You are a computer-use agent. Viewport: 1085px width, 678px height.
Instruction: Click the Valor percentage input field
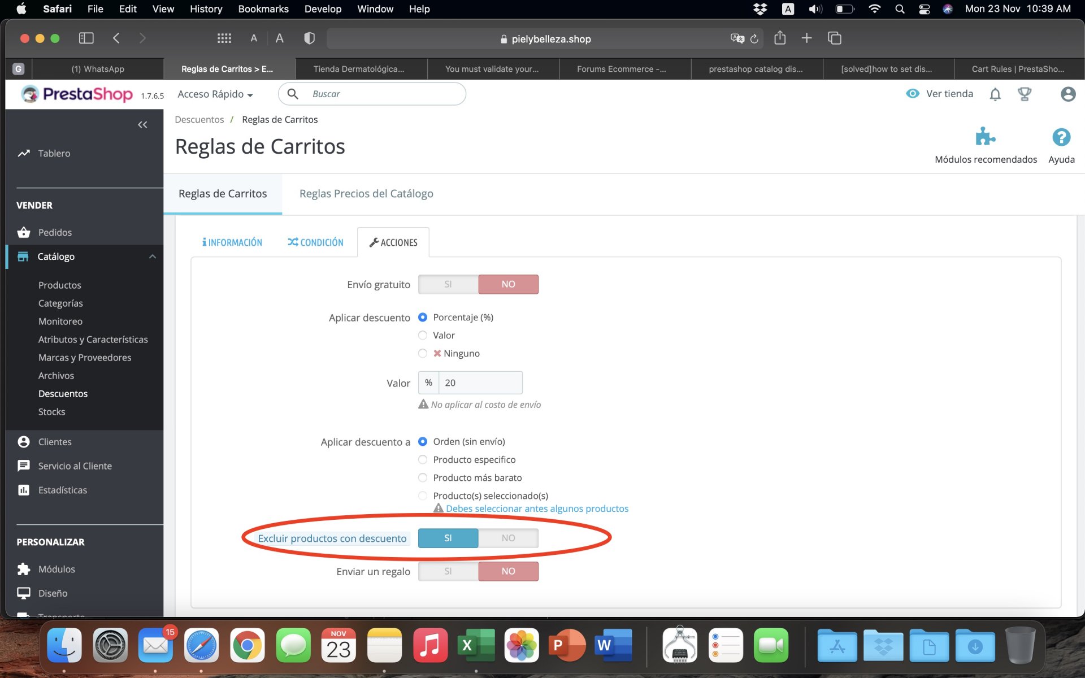pyautogui.click(x=480, y=383)
